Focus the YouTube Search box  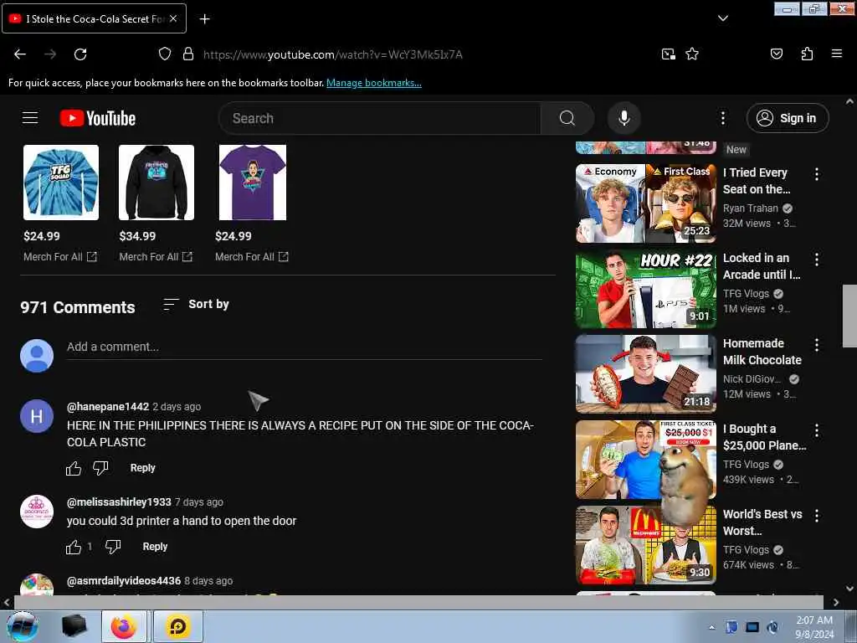[x=380, y=118]
